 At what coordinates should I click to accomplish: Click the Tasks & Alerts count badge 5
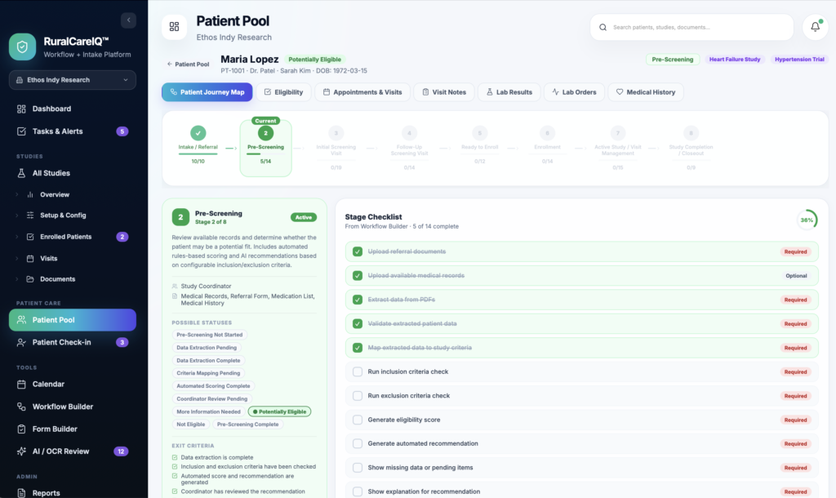[122, 131]
